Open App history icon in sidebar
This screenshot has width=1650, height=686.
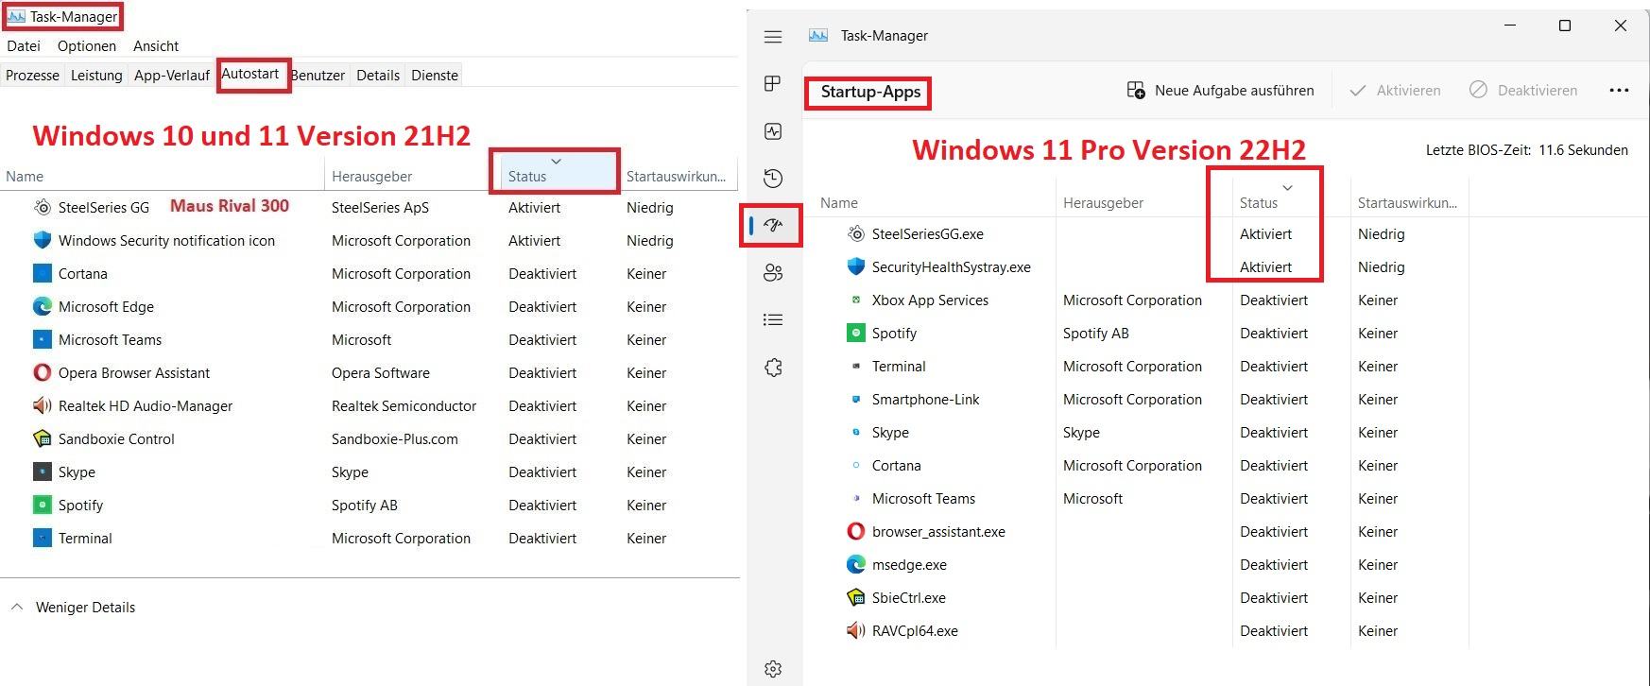(773, 179)
